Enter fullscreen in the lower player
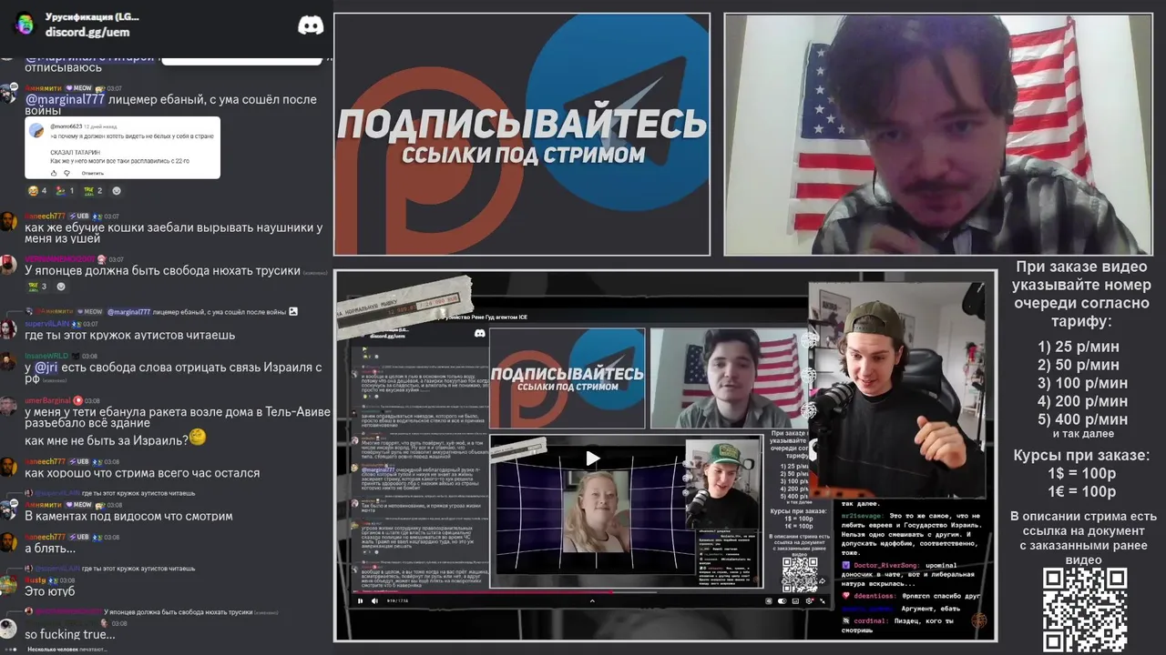 click(x=823, y=600)
